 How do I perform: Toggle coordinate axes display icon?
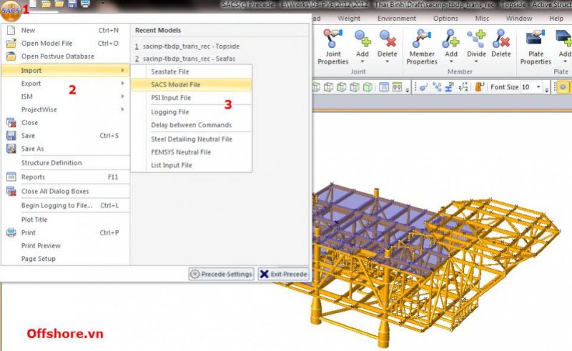click(x=463, y=86)
